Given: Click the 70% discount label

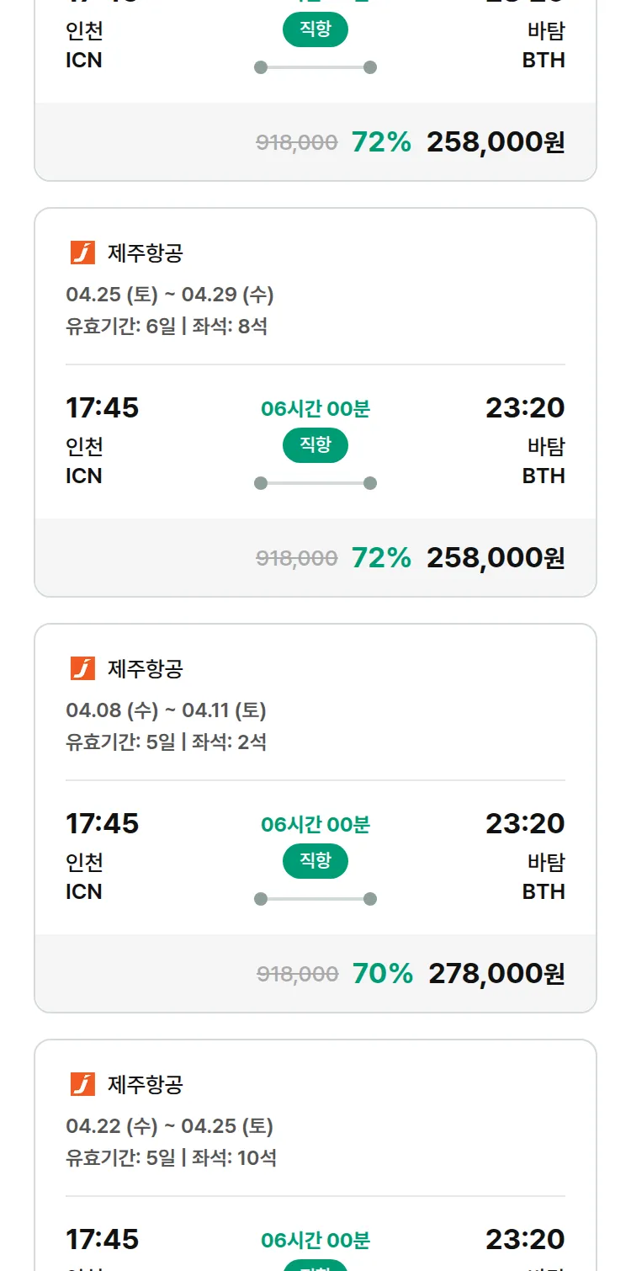Looking at the screenshot, I should pos(383,974).
